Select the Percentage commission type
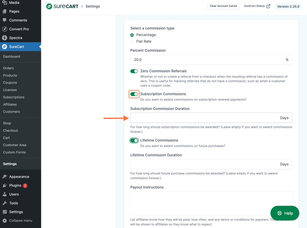The width and height of the screenshot is (307, 228). click(132, 35)
